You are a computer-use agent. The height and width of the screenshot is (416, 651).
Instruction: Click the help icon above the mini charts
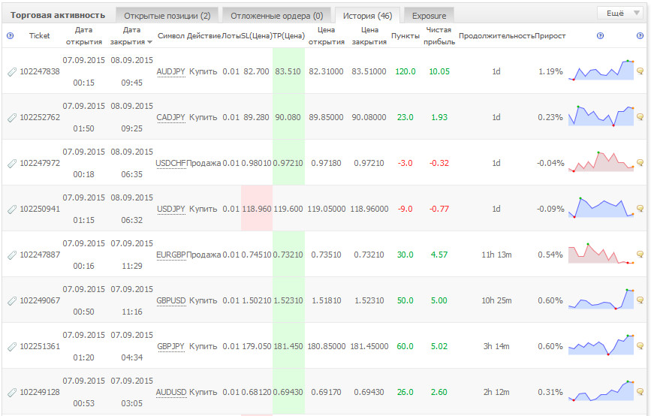tap(600, 36)
